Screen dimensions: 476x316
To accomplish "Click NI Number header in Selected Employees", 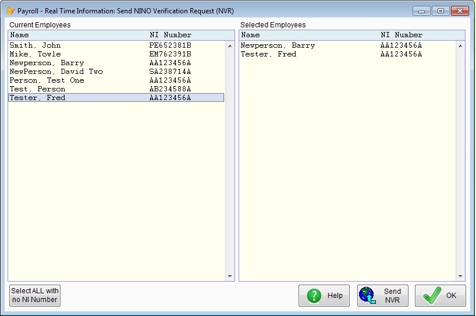I will tap(402, 35).
